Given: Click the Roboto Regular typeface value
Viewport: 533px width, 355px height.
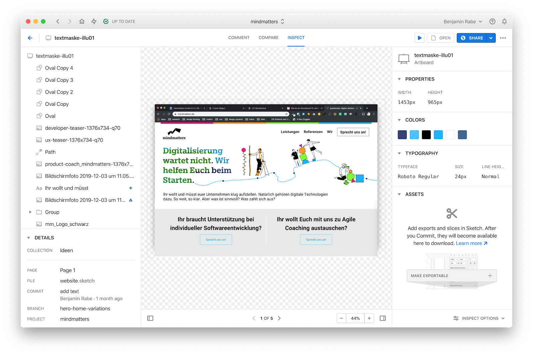Looking at the screenshot, I should pyautogui.click(x=418, y=177).
